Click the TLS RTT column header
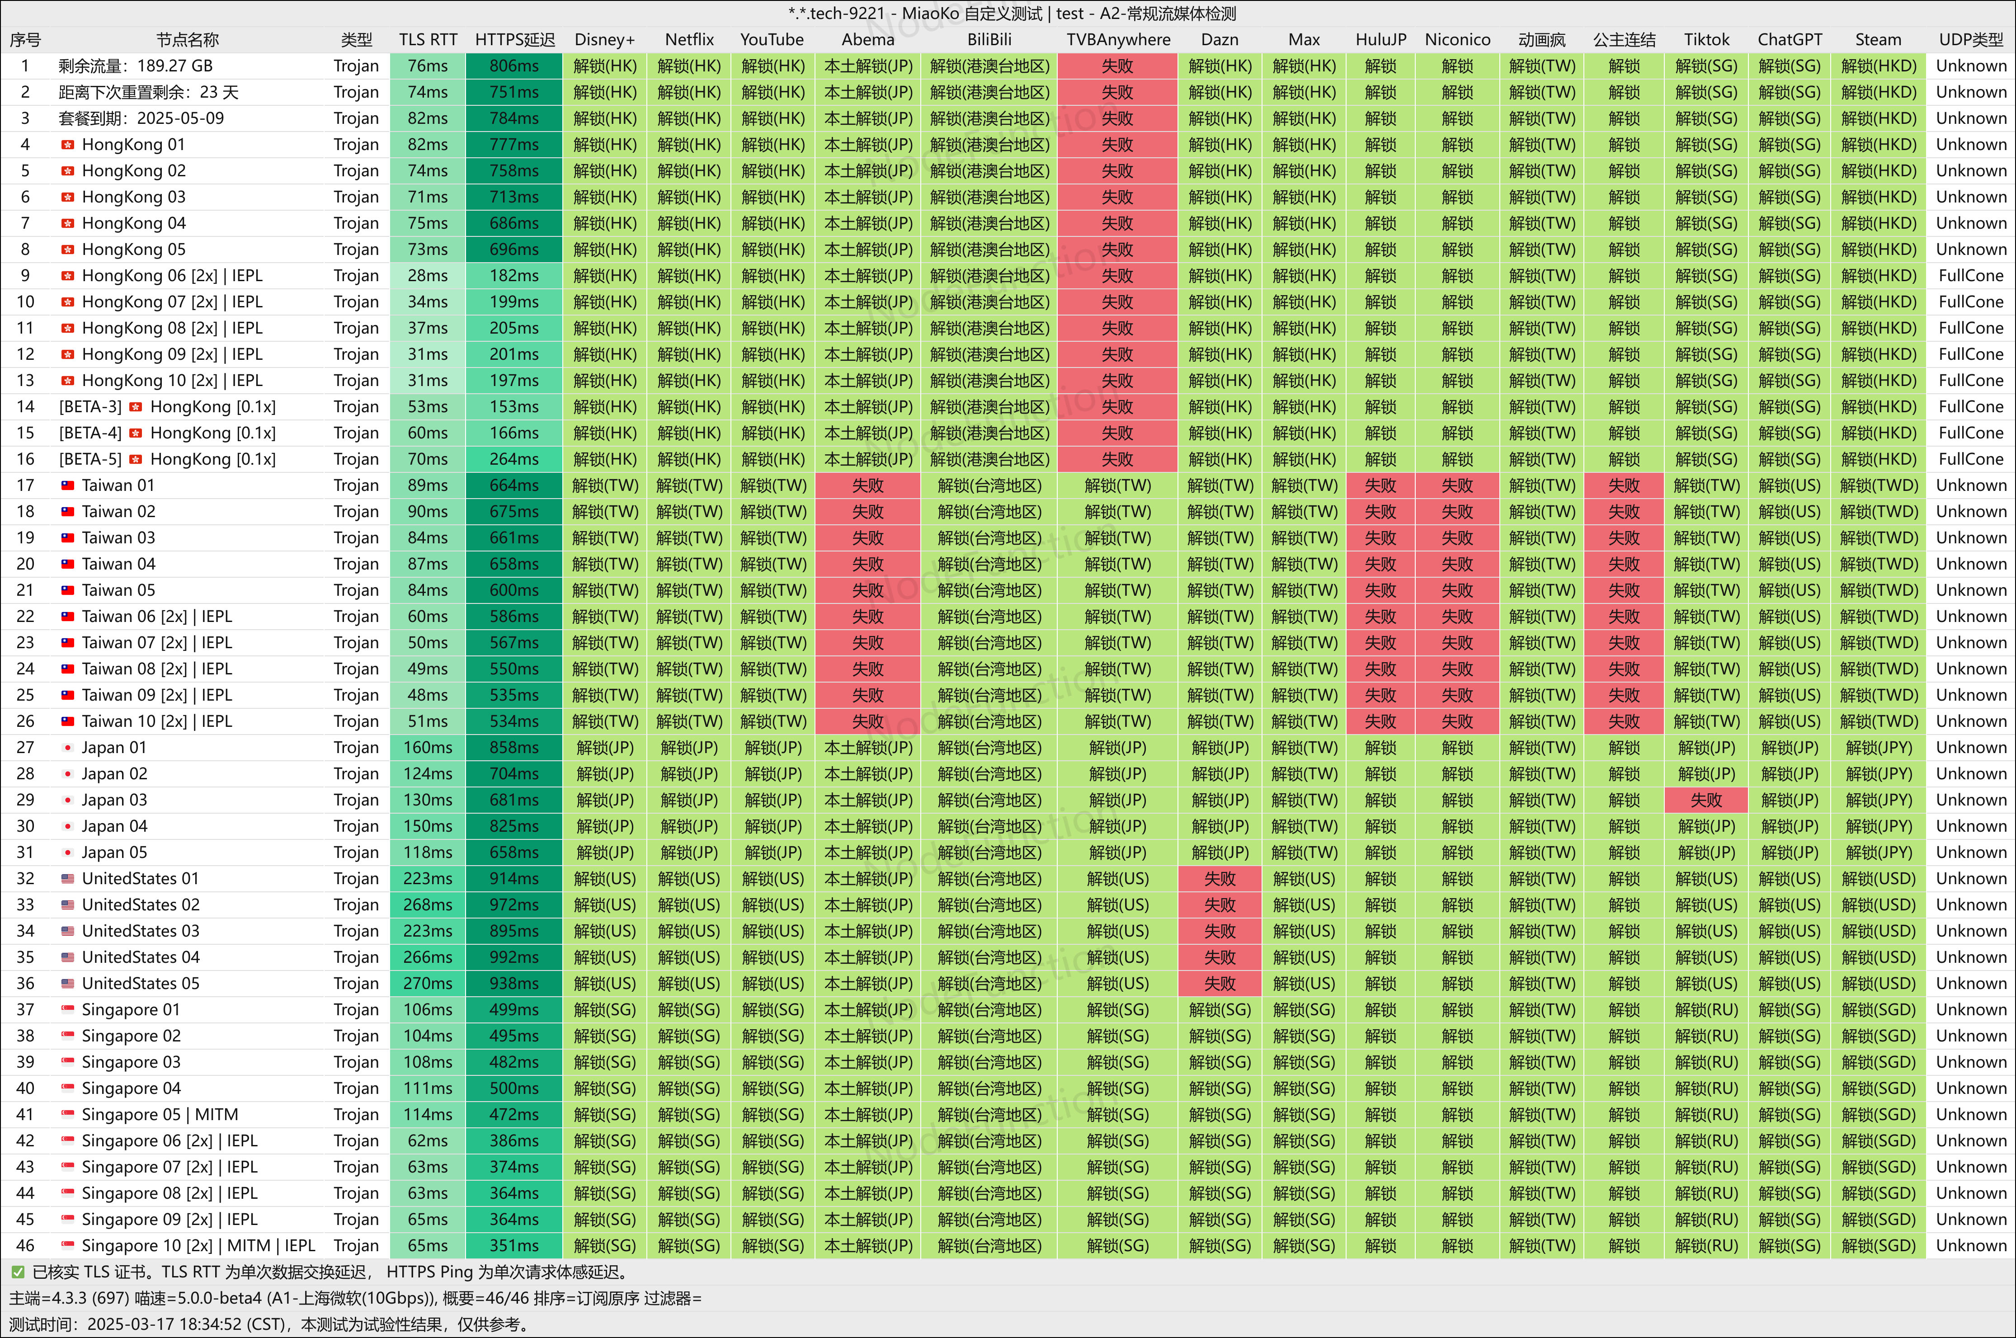 coord(428,40)
